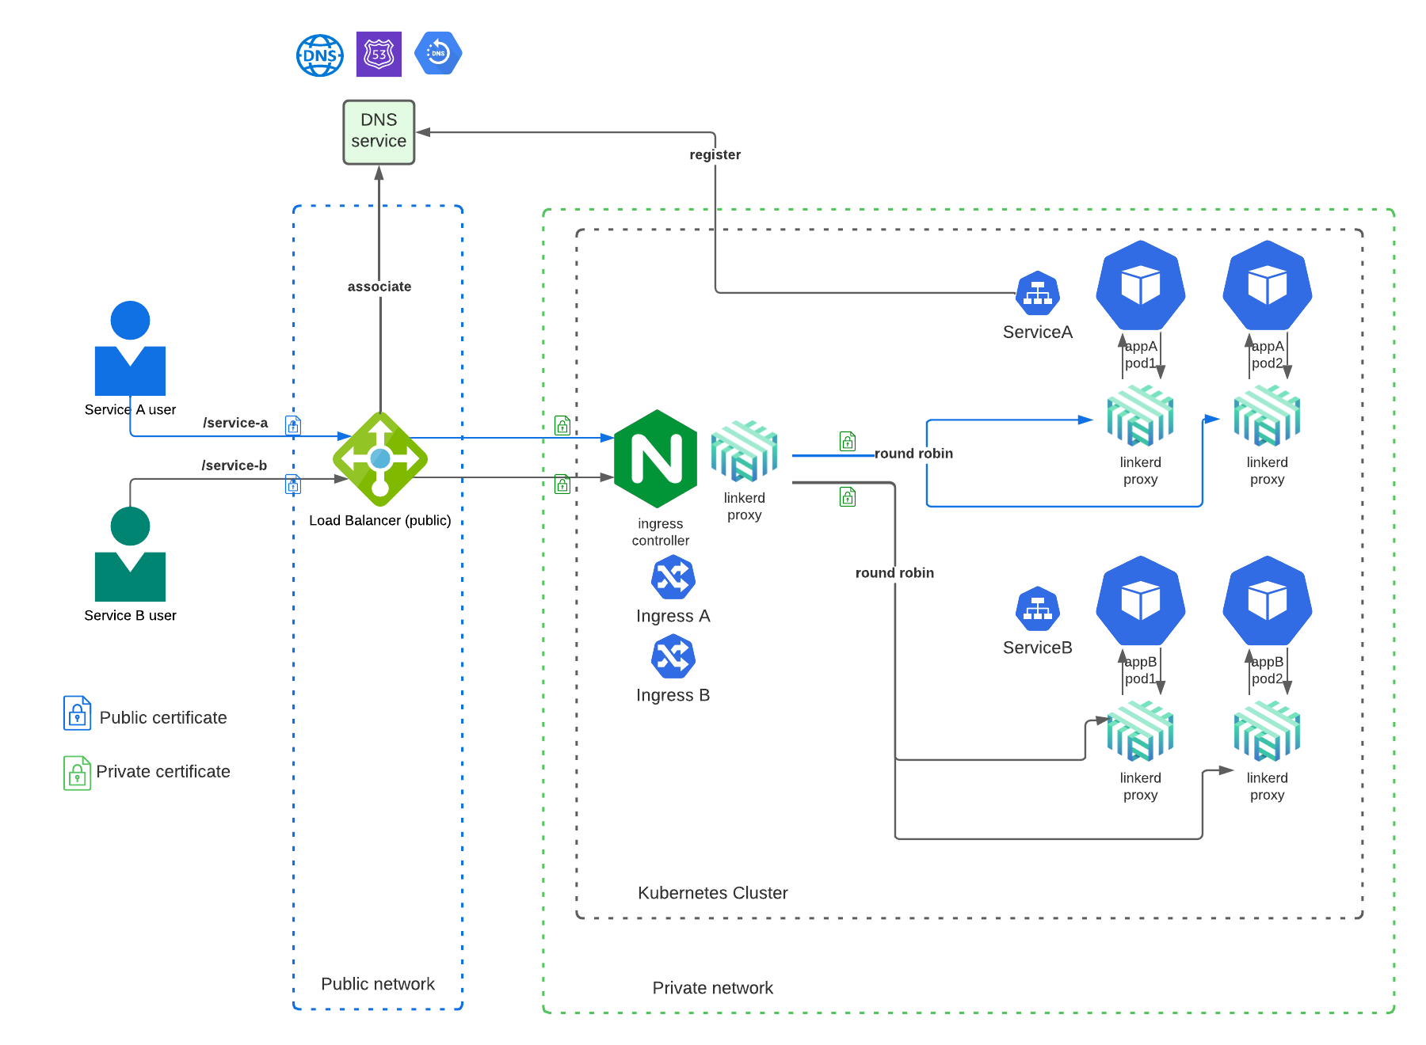
Task: Select the NGINX ingress controller icon
Action: (656, 459)
